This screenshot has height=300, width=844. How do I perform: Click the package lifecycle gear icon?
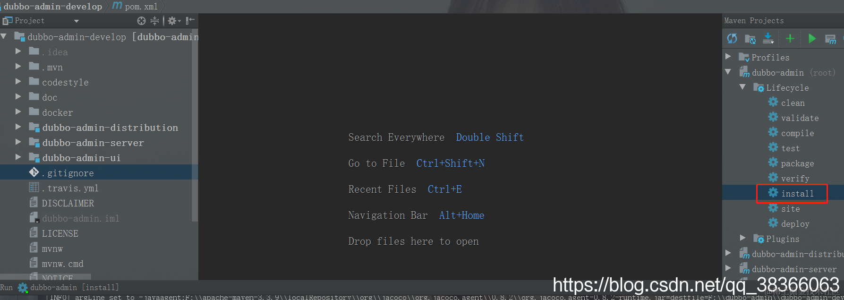pos(773,163)
